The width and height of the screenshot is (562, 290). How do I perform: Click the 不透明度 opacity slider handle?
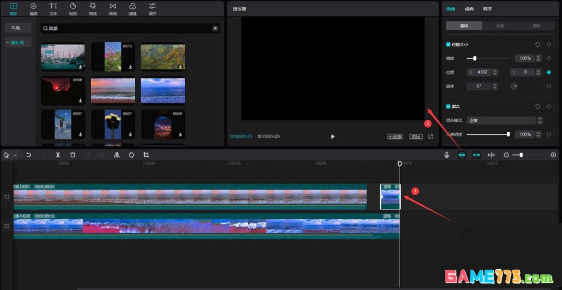[x=508, y=134]
